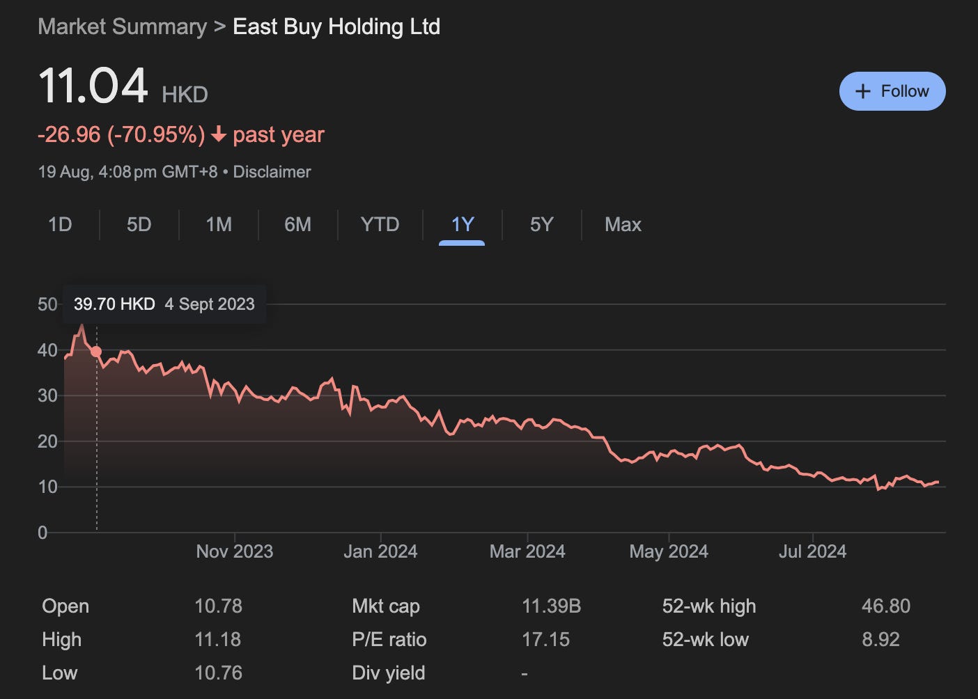The width and height of the screenshot is (978, 699).
Task: Click the Div yield label
Action: [388, 673]
